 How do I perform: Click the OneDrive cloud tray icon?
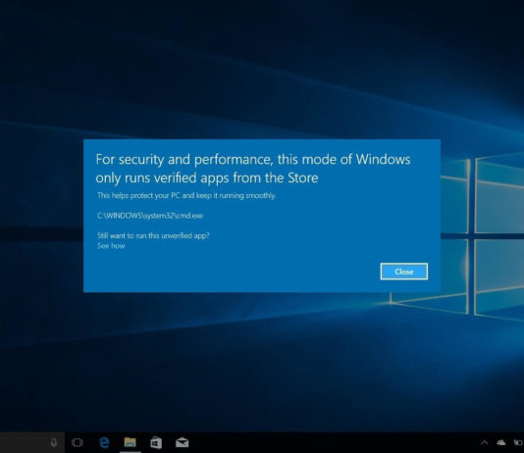(501, 442)
